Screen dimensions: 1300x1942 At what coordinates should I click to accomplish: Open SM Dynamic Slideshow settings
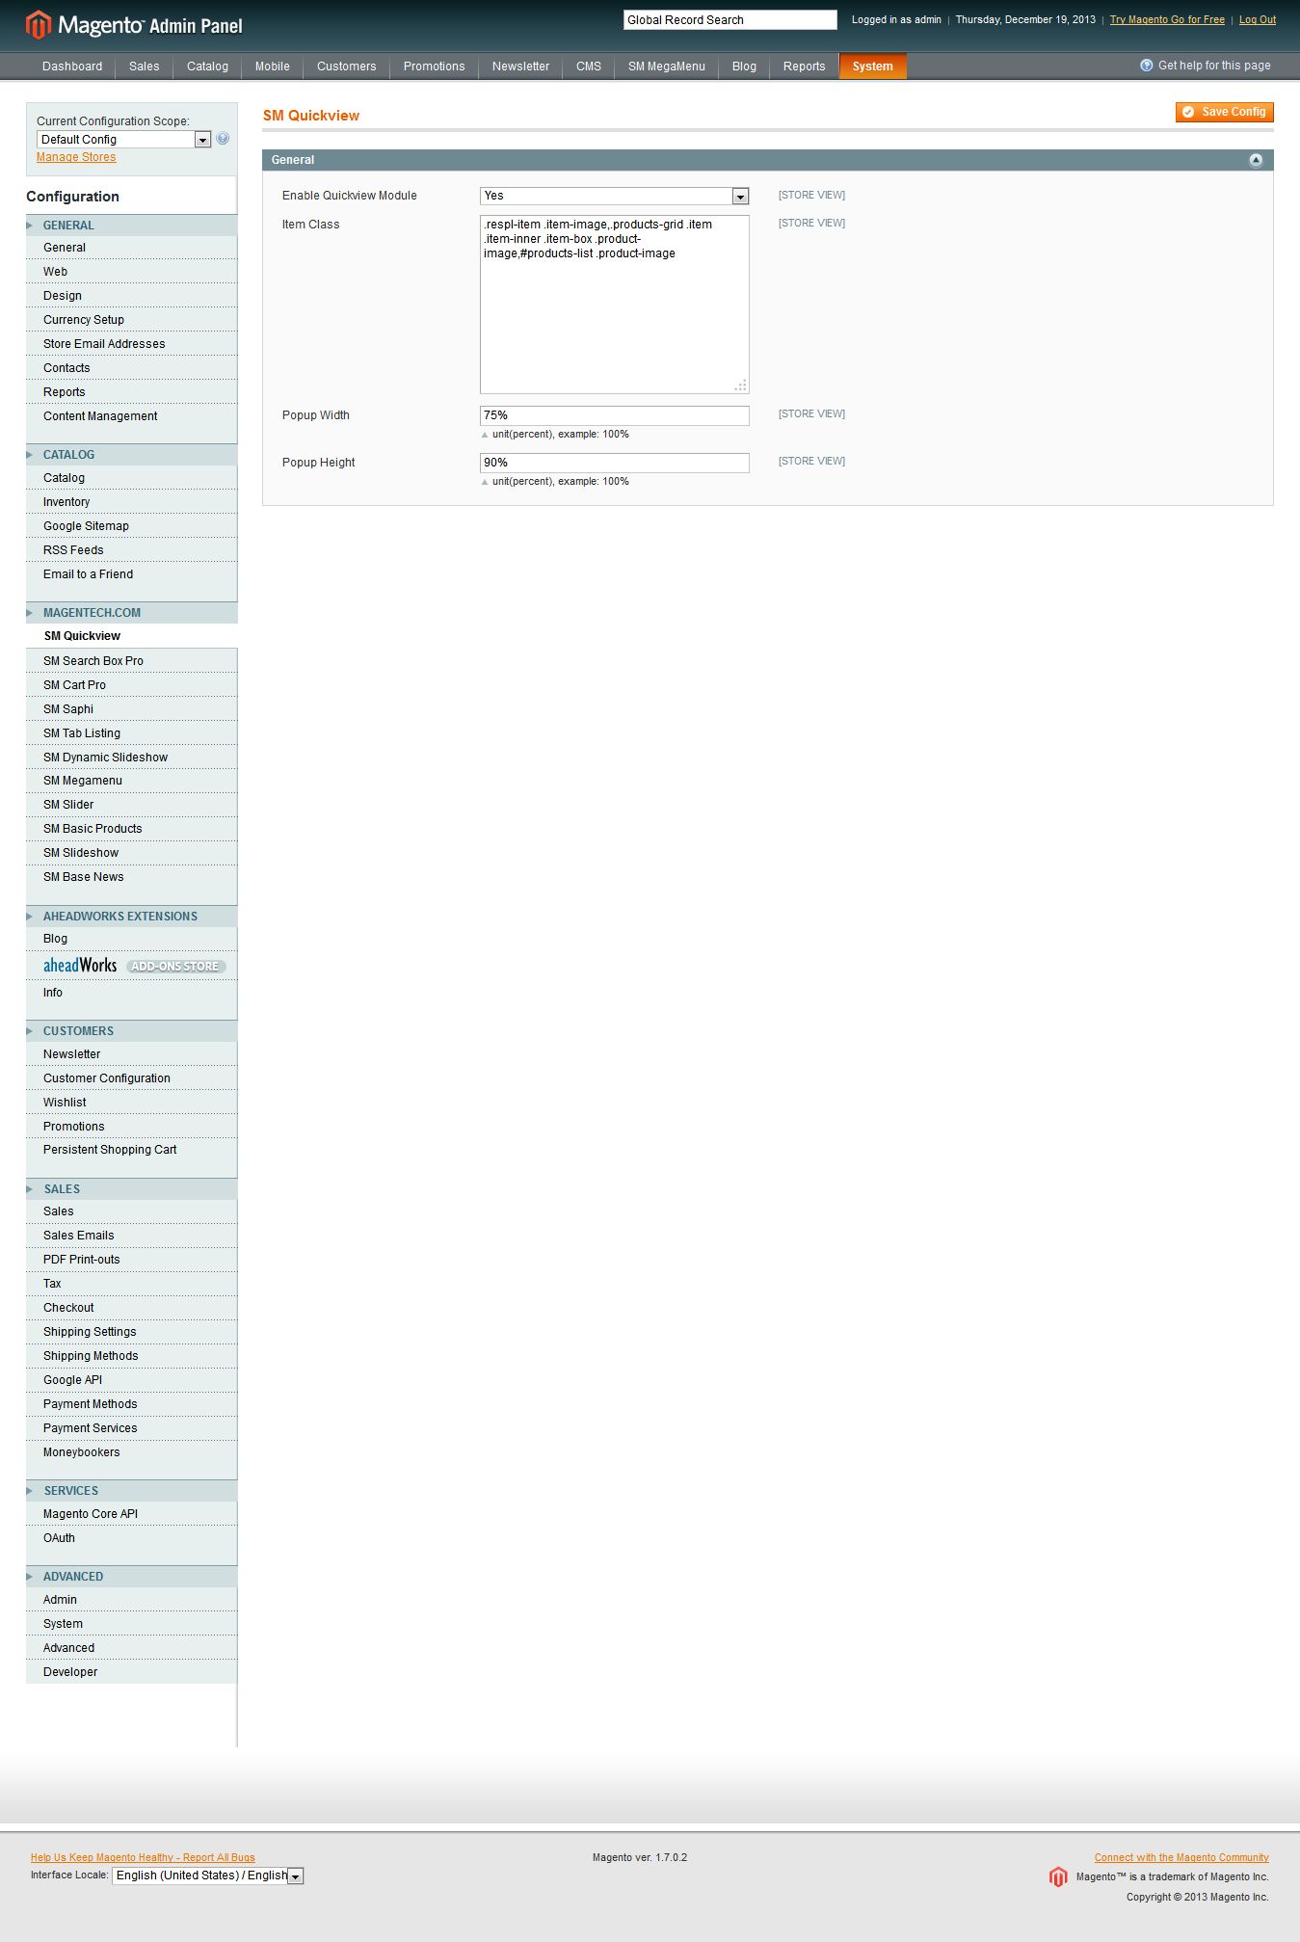(x=131, y=758)
